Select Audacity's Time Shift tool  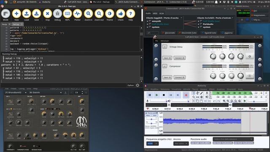tap(198, 97)
